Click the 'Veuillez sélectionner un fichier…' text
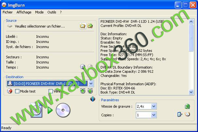 point(40,26)
